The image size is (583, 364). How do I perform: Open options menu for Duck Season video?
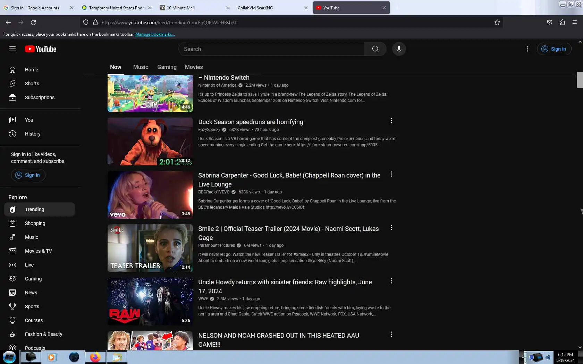click(x=391, y=121)
